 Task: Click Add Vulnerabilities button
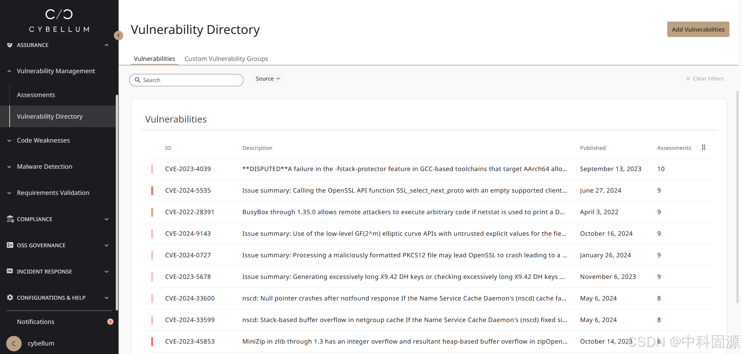click(x=698, y=29)
